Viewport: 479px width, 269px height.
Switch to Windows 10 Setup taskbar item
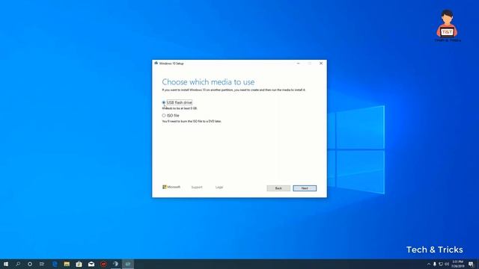[128, 264]
